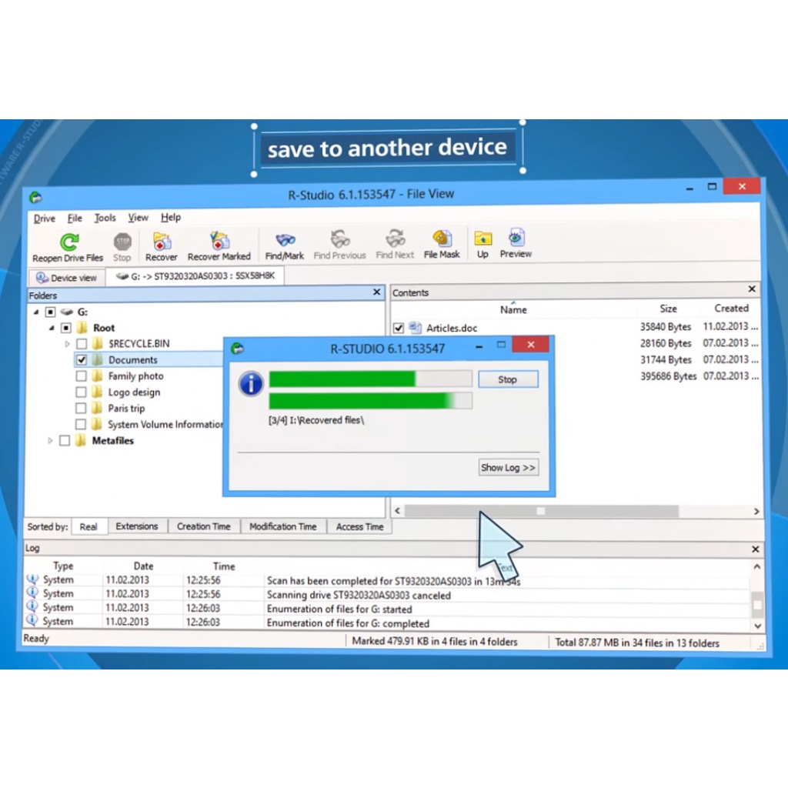This screenshot has height=788, width=788.
Task: Select the Family photo folder name
Action: [x=135, y=376]
